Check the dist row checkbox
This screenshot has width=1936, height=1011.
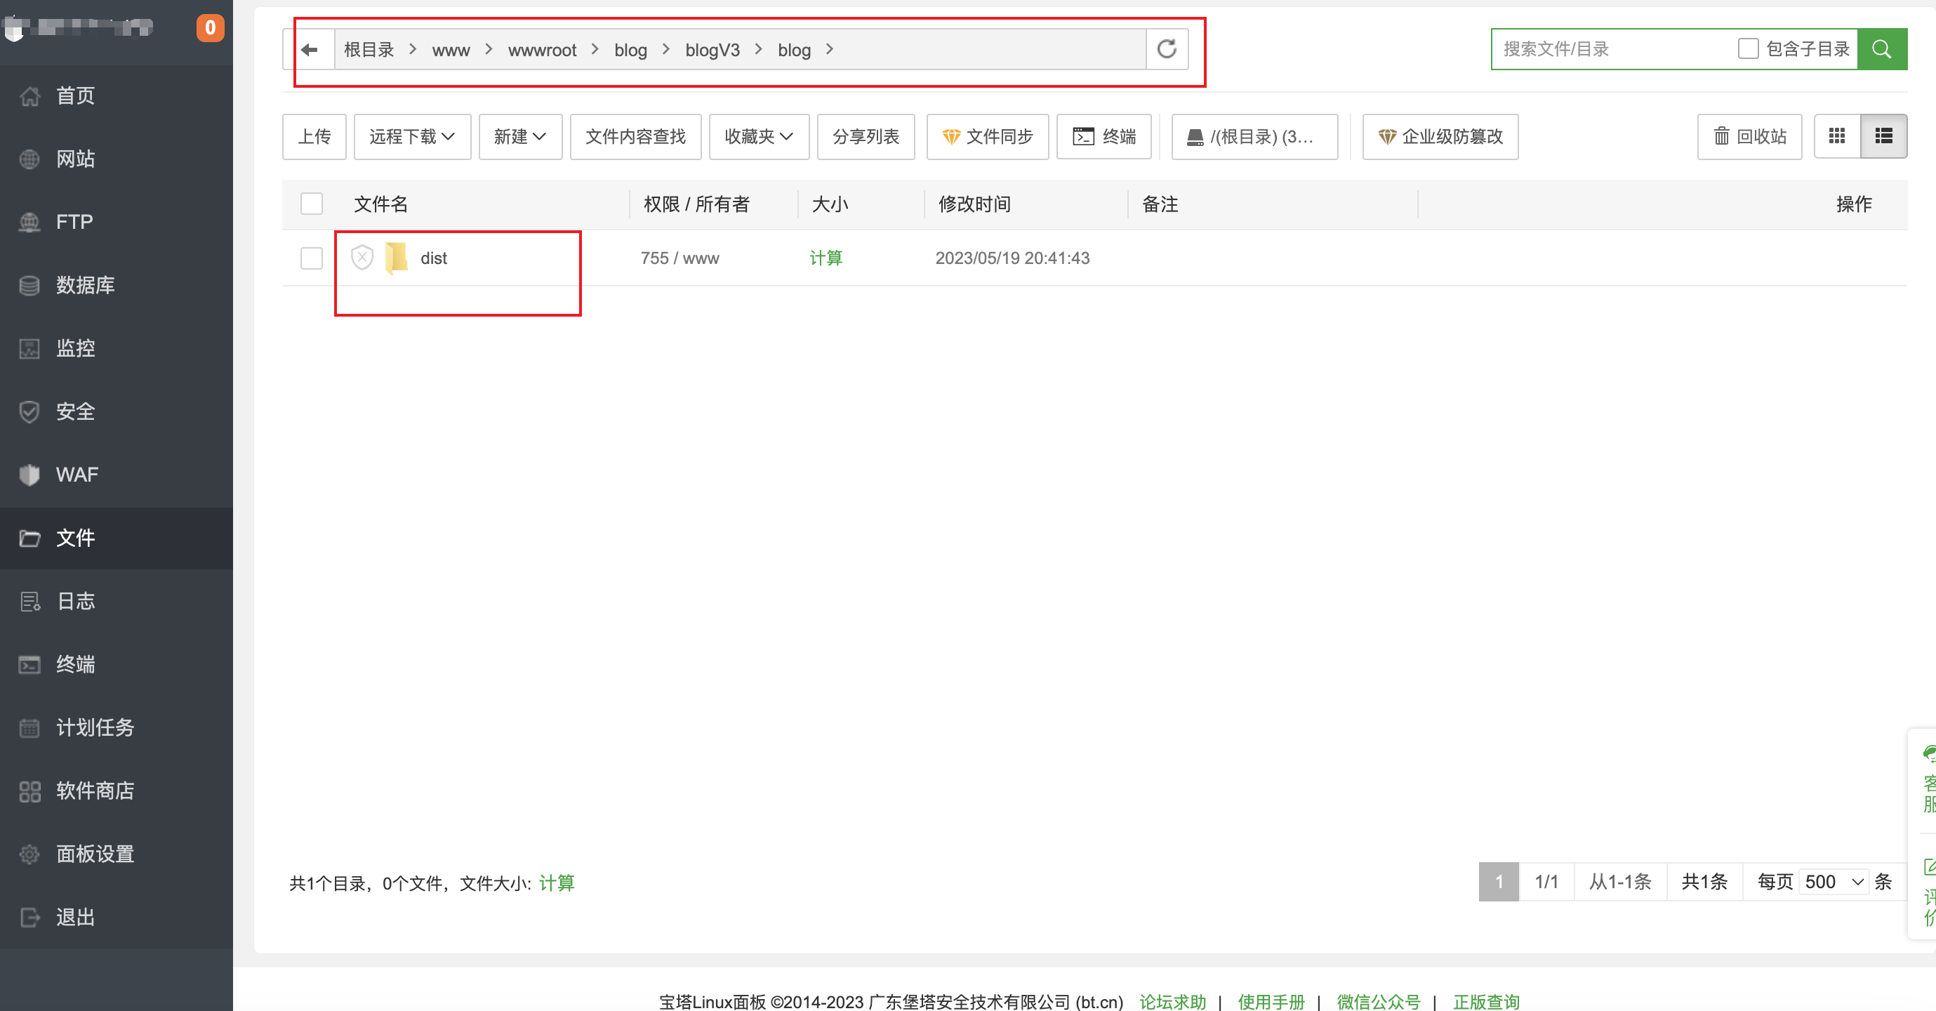click(x=311, y=258)
